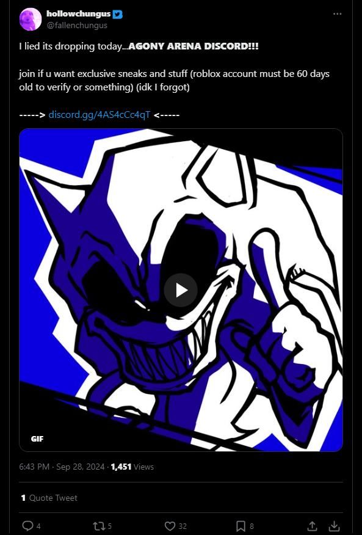
Task: Like the tweet with heart icon
Action: [x=170, y=526]
